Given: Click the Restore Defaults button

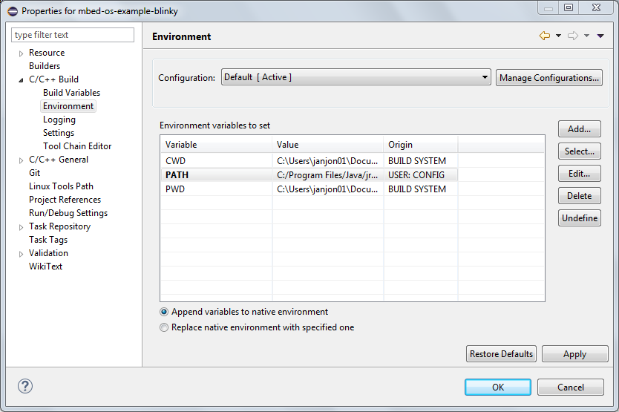Looking at the screenshot, I should click(x=501, y=354).
